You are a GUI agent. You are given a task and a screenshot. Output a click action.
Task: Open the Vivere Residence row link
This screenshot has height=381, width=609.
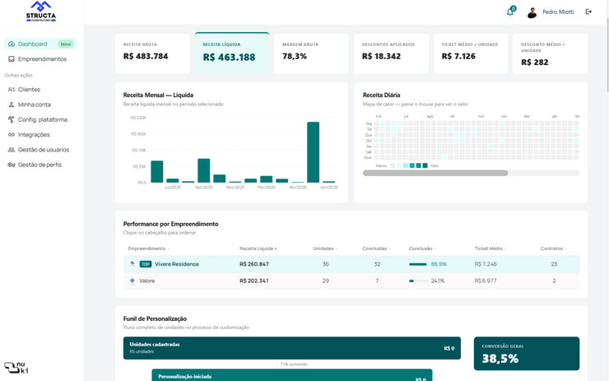(x=177, y=264)
